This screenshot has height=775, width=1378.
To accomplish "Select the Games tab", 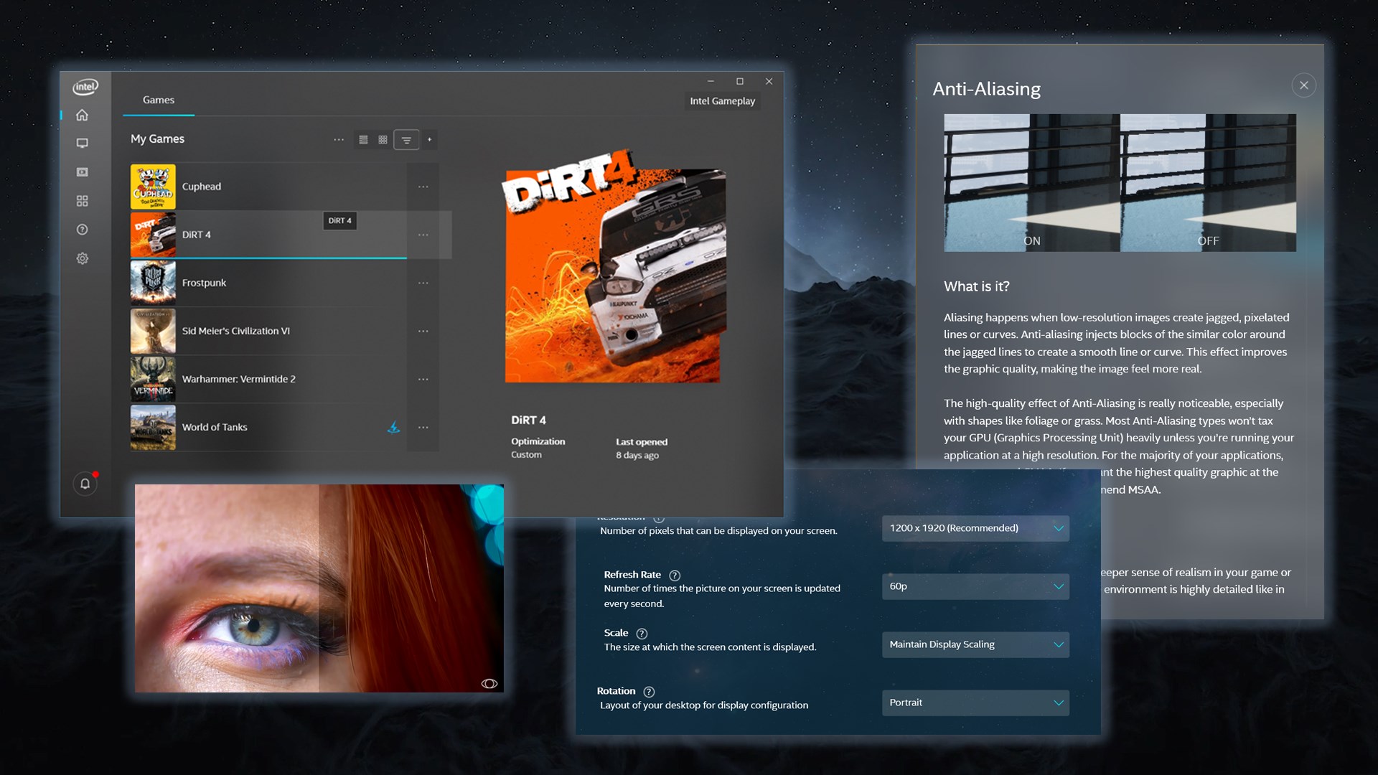I will [x=159, y=100].
